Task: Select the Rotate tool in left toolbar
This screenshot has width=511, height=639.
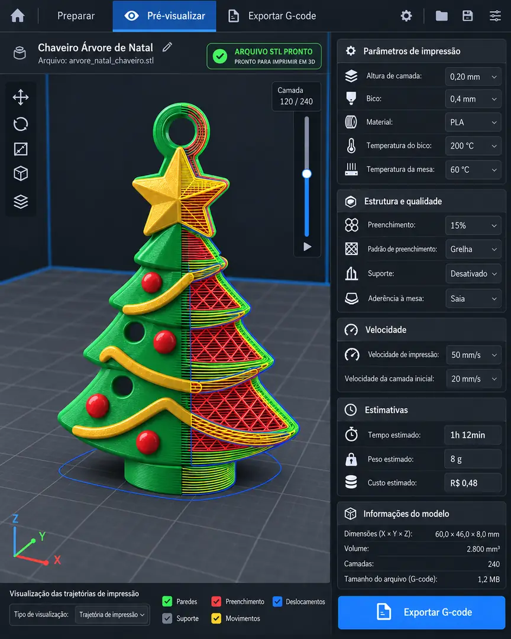Action: tap(21, 124)
